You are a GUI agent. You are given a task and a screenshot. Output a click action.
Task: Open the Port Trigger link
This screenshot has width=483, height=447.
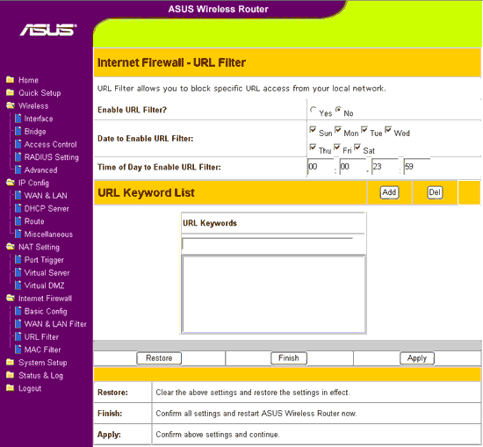point(44,260)
